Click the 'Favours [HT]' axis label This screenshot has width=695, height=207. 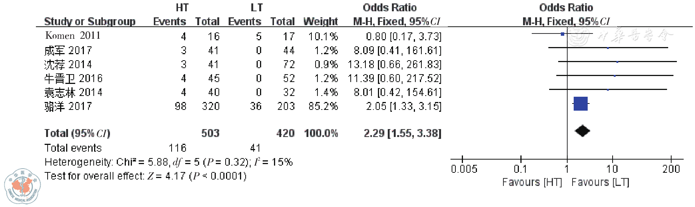pyautogui.click(x=532, y=182)
